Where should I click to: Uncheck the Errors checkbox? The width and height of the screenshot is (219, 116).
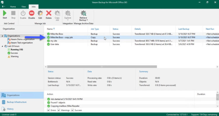tap(48, 110)
